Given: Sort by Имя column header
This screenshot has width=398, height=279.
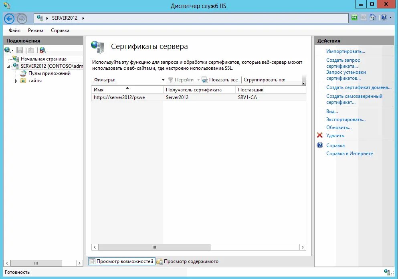Looking at the screenshot, I should 127,90.
